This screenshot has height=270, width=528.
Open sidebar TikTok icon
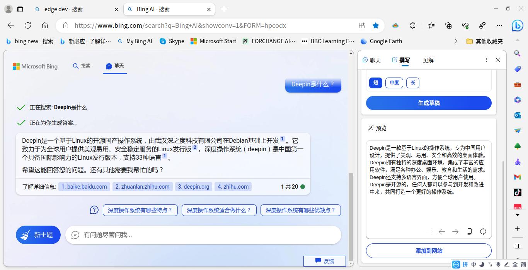(x=518, y=192)
